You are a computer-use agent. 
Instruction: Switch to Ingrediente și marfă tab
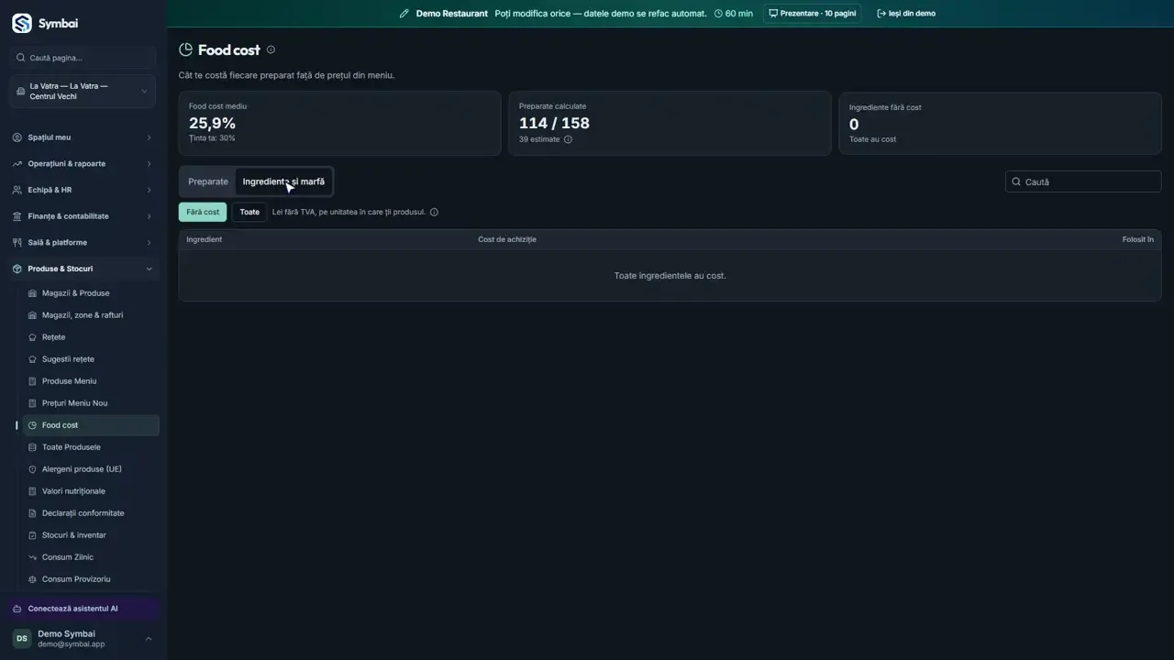(283, 181)
